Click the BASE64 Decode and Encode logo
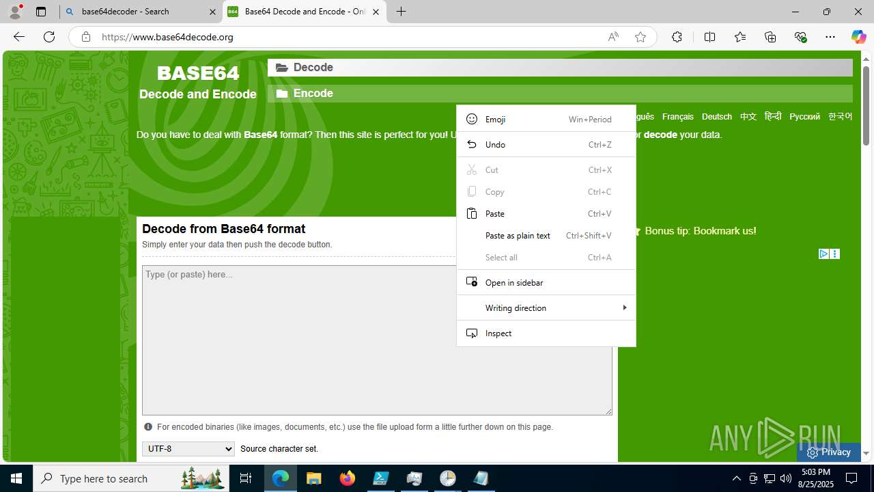Screen dimensions: 874x492 pos(198,82)
